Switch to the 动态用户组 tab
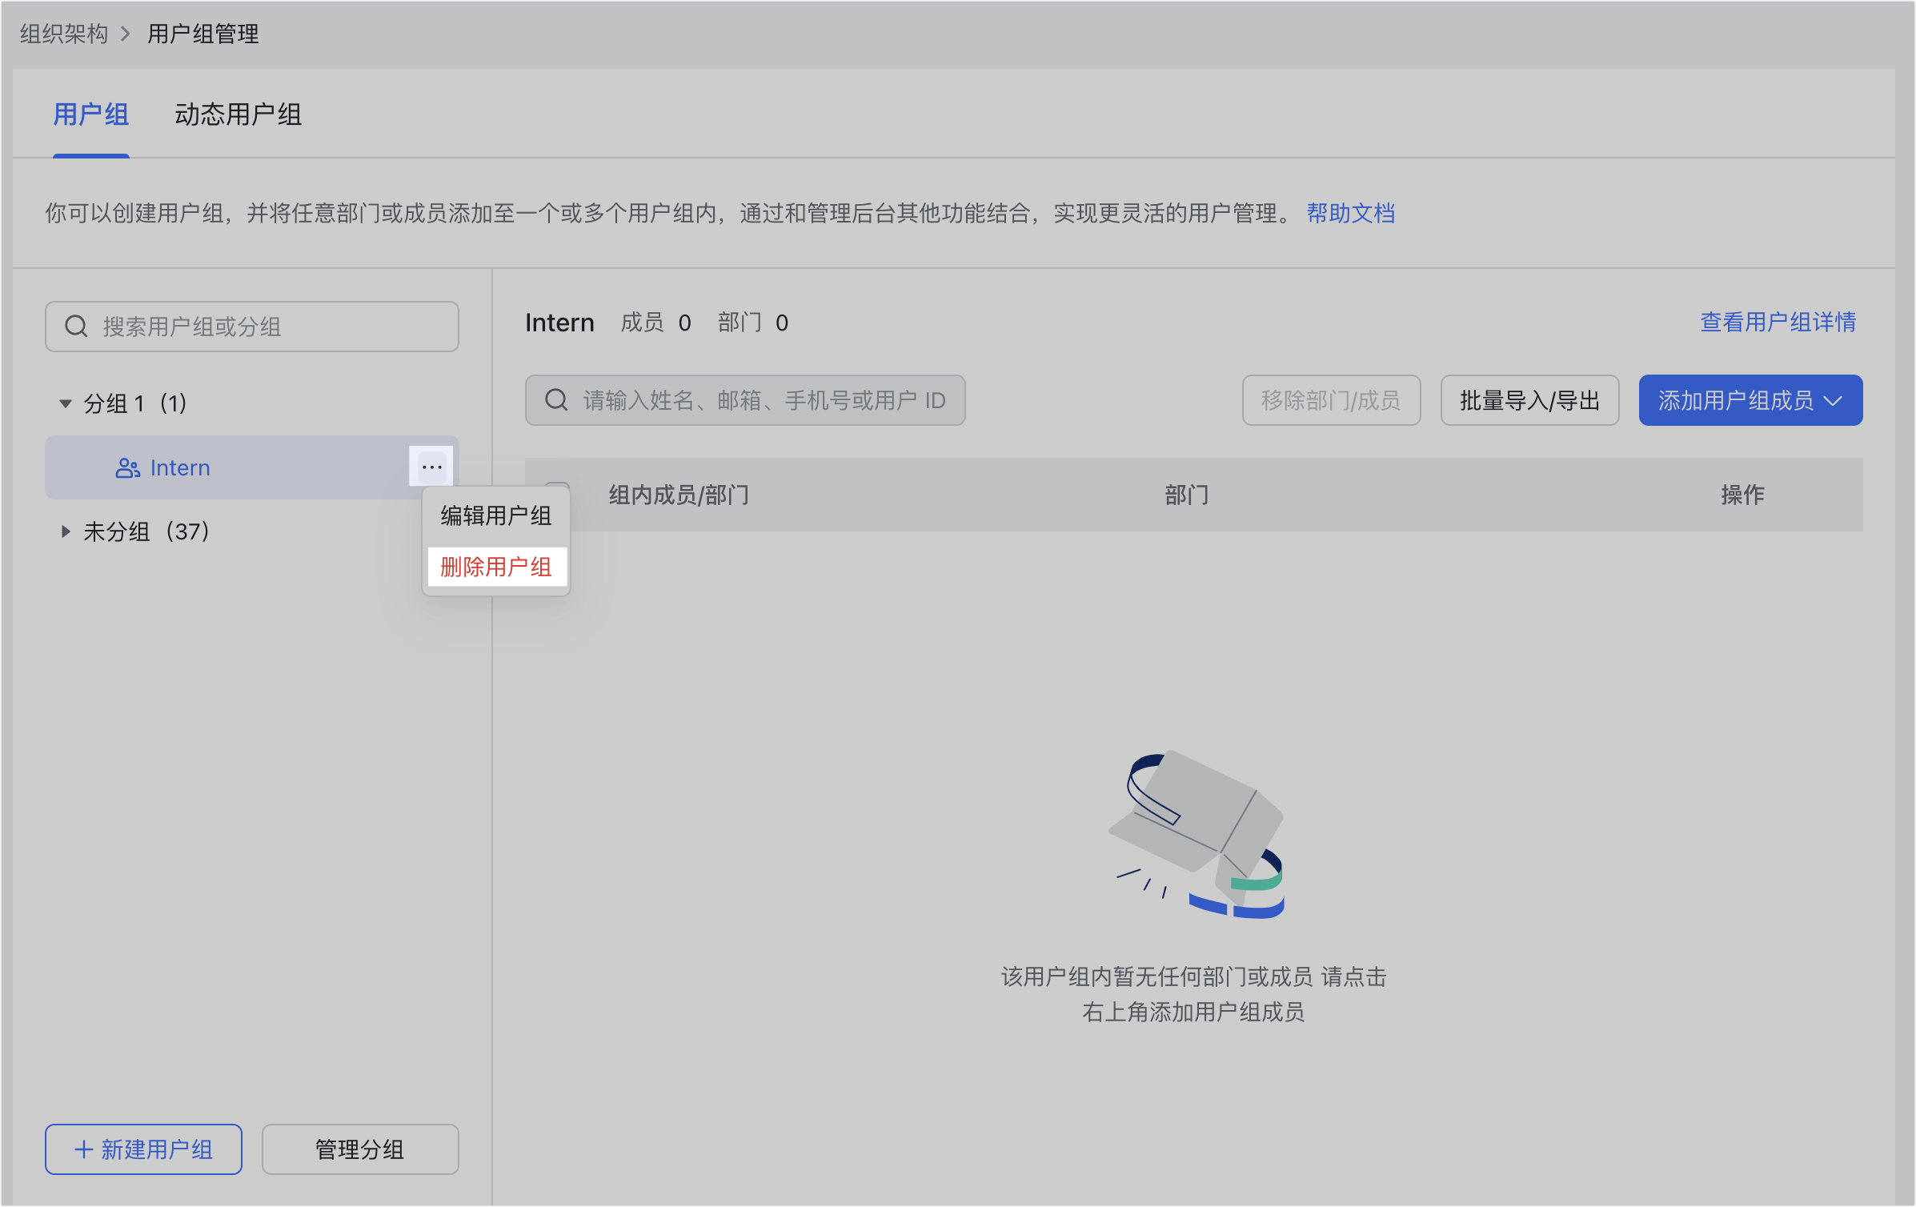The height and width of the screenshot is (1207, 1916). coord(238,114)
